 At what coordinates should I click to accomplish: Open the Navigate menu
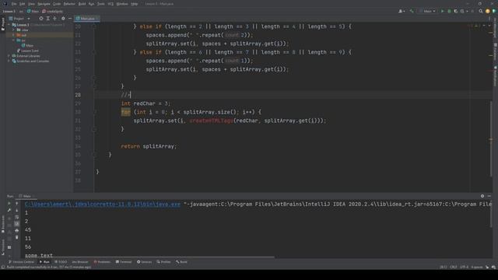pos(44,4)
